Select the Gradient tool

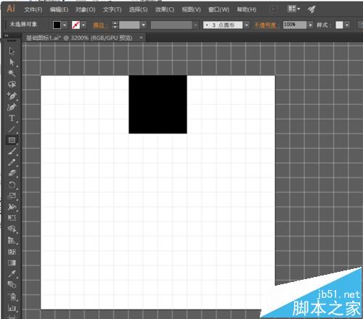(x=12, y=262)
